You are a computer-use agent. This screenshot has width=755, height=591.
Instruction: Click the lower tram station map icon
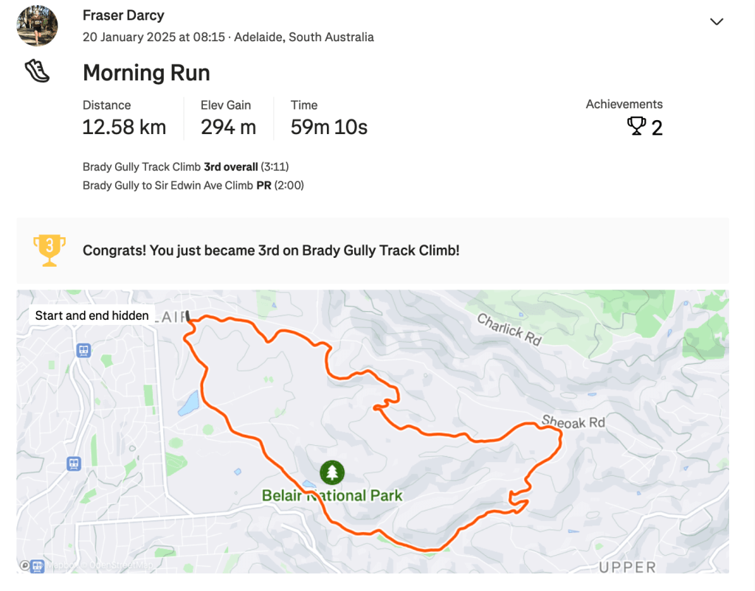point(73,464)
